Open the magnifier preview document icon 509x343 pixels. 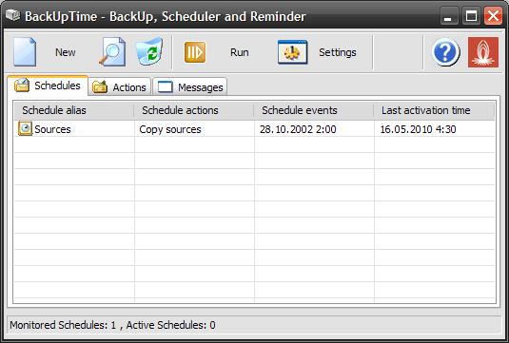[112, 52]
